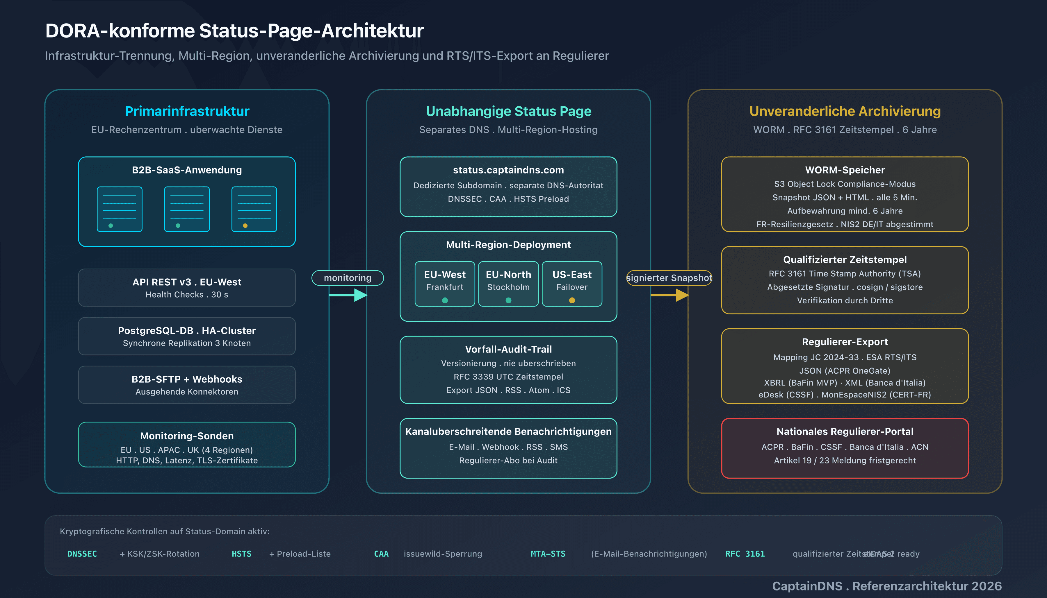Viewport: 1047px width, 598px height.
Task: Click 'Aufbewahrung mind. 6 Jahre' line
Action: pos(845,211)
